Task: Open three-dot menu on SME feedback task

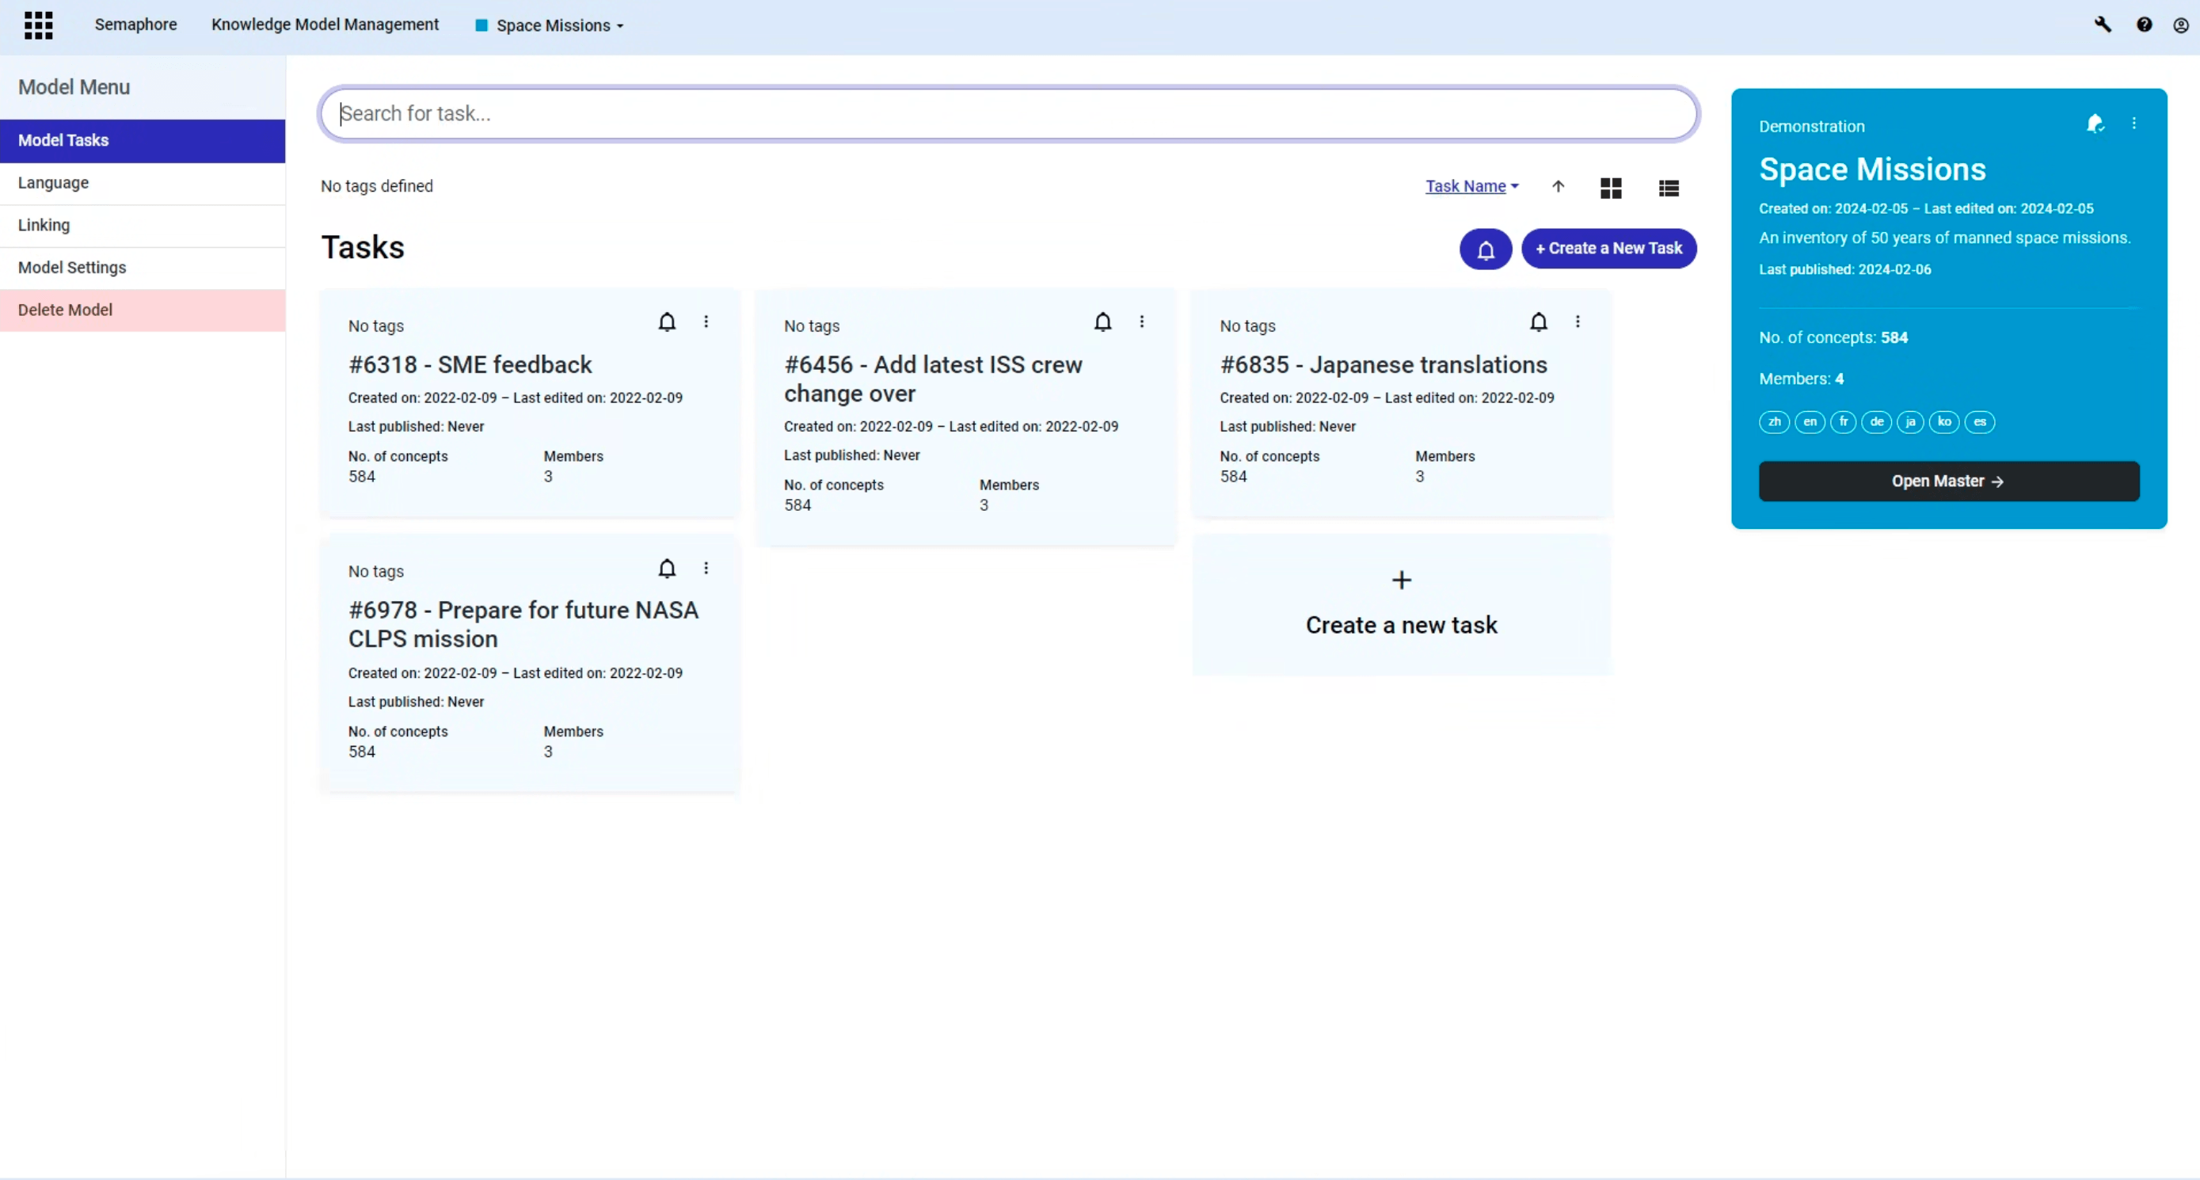Action: (706, 322)
